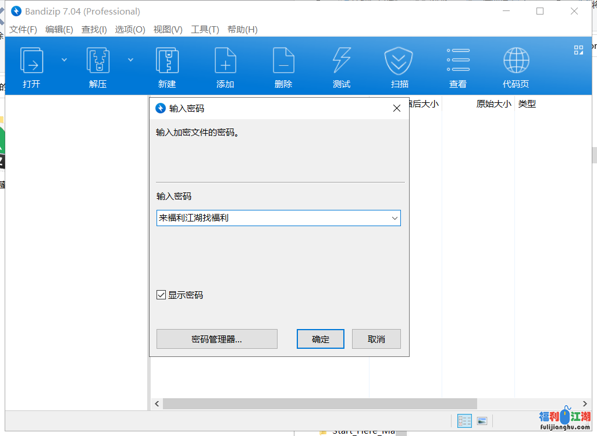The height and width of the screenshot is (436, 597).
Task: Enable the list view icon near bottom right
Action: [x=464, y=421]
